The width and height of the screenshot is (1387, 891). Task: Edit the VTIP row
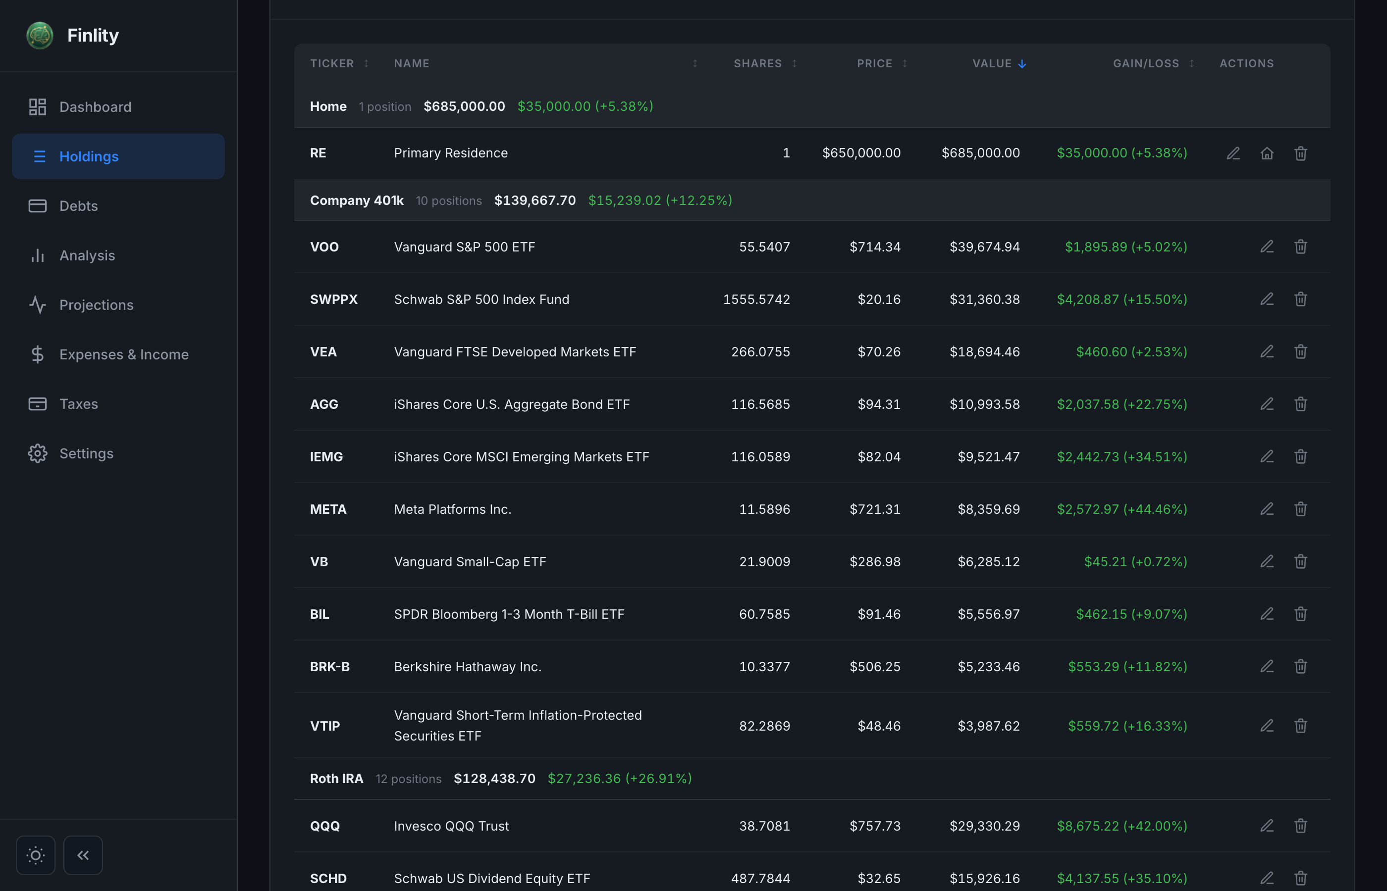coord(1267,726)
